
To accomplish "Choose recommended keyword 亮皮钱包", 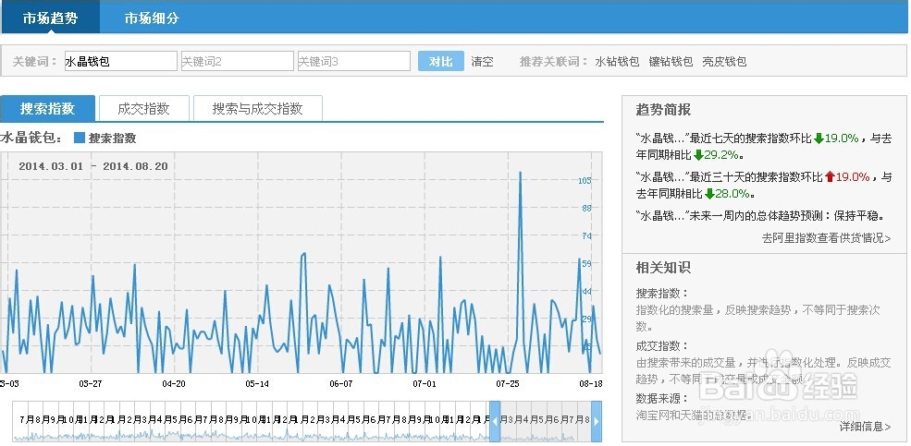I will click(x=724, y=62).
